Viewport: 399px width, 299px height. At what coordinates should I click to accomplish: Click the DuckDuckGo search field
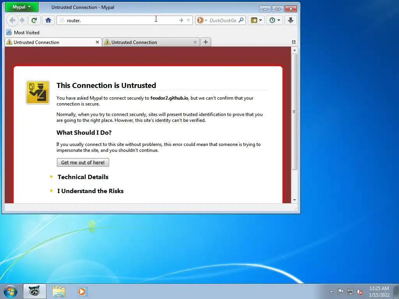point(223,20)
